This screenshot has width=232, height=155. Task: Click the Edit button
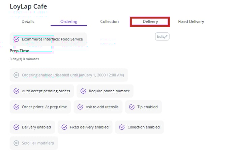[162, 36]
